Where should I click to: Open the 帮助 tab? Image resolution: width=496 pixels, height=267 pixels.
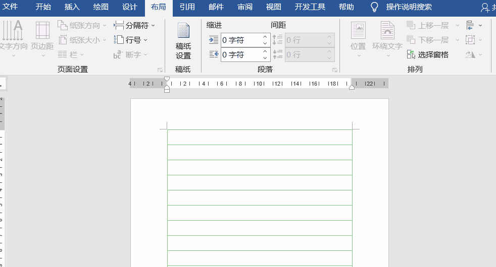point(346,7)
